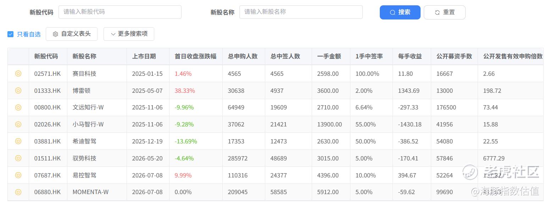Open 自定义表头 settings
The image size is (550, 204).
(72, 34)
